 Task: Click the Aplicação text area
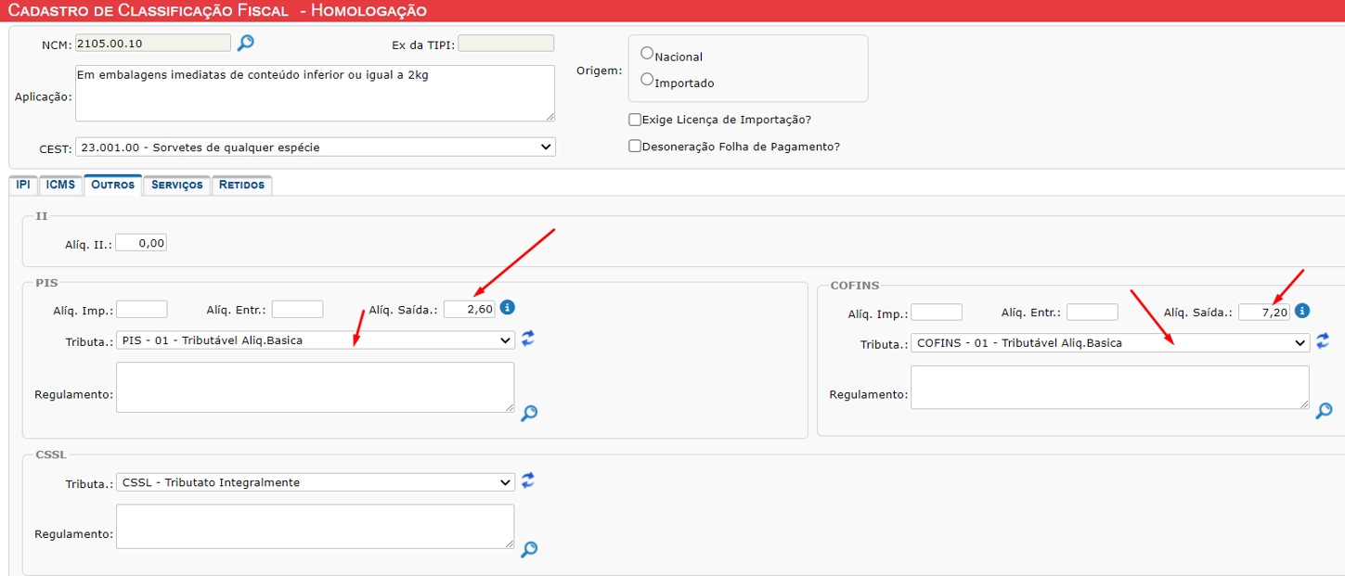click(316, 93)
